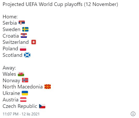Click the Switzerland flag emoji
The width and height of the screenshot is (139, 118).
pos(34,42)
